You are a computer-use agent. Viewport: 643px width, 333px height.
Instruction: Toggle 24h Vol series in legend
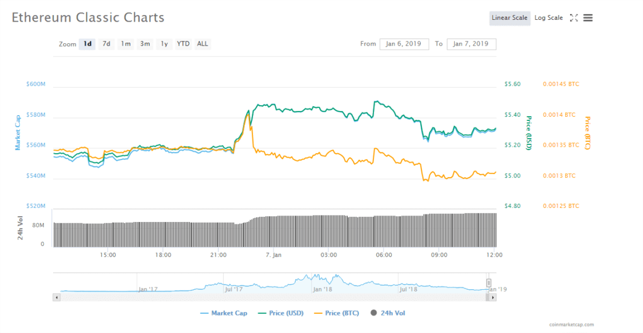pyautogui.click(x=388, y=313)
